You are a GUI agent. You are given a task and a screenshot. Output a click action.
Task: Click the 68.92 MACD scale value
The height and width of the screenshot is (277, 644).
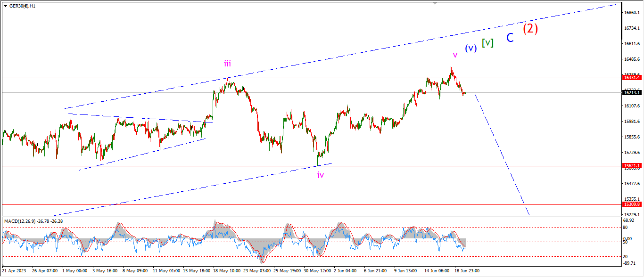point(629,220)
